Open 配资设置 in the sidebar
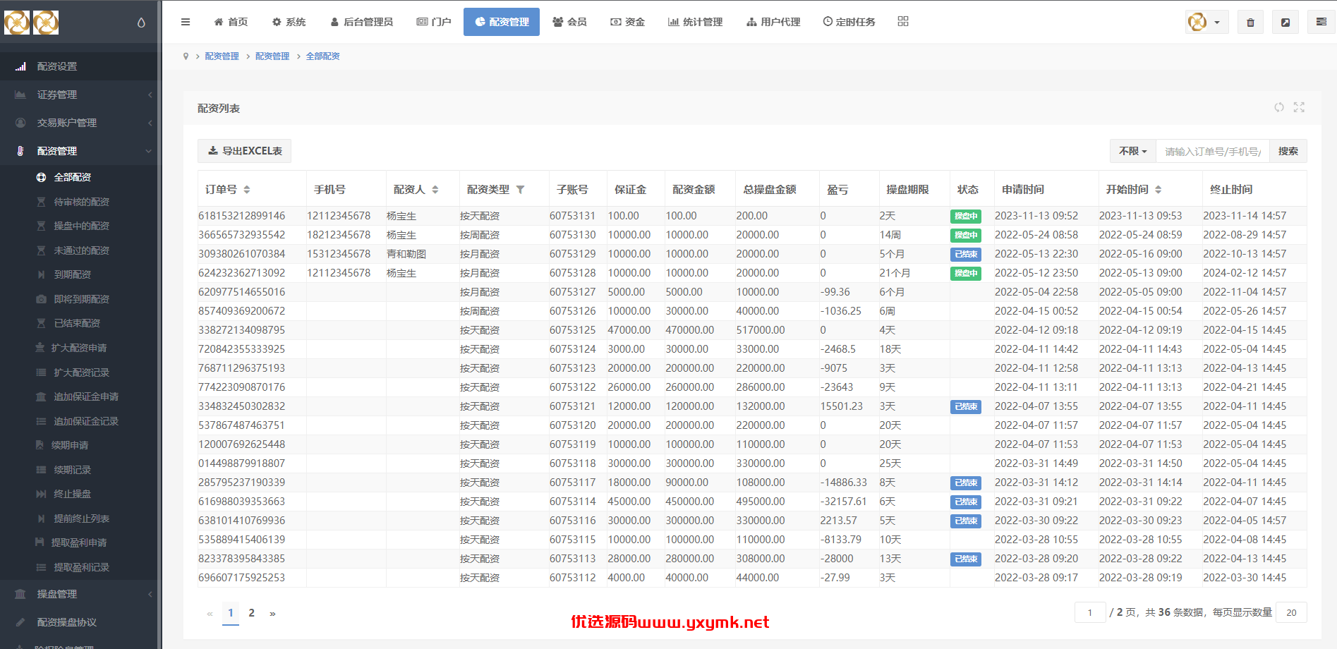Image resolution: width=1337 pixels, height=649 pixels. click(x=79, y=66)
